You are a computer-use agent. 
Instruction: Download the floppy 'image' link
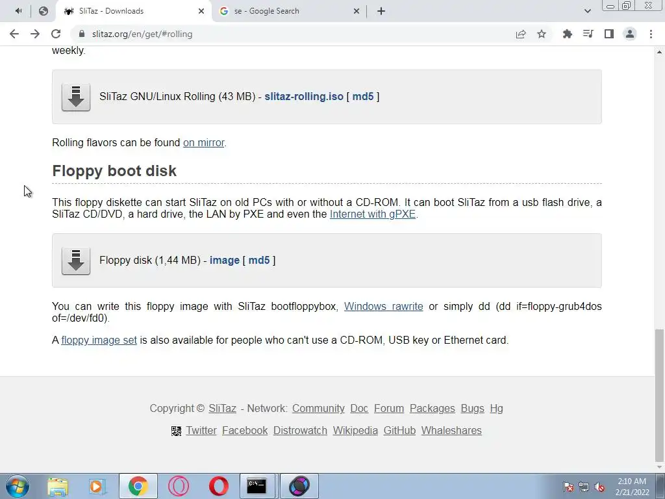(x=224, y=260)
